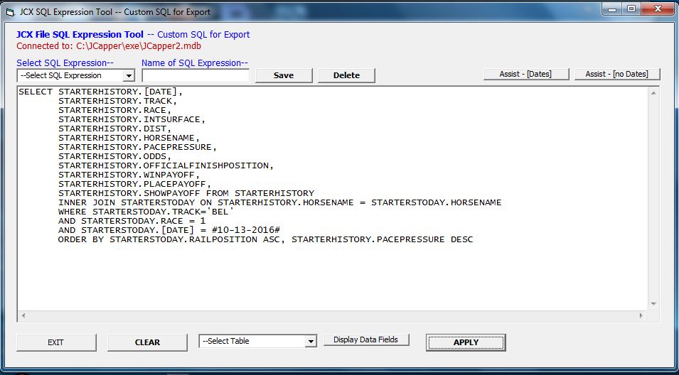Click the Select Table combo box text
Screen dimensions: 679x375
click(251, 342)
